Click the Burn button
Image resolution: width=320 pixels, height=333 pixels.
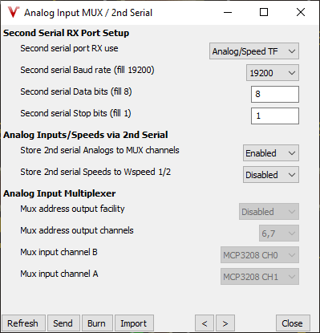point(97,323)
